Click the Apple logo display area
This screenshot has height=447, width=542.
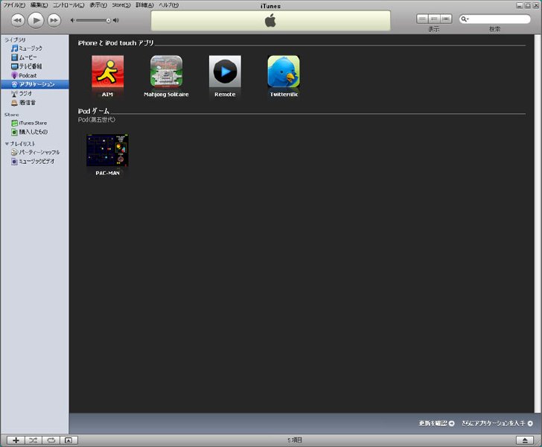coord(271,21)
